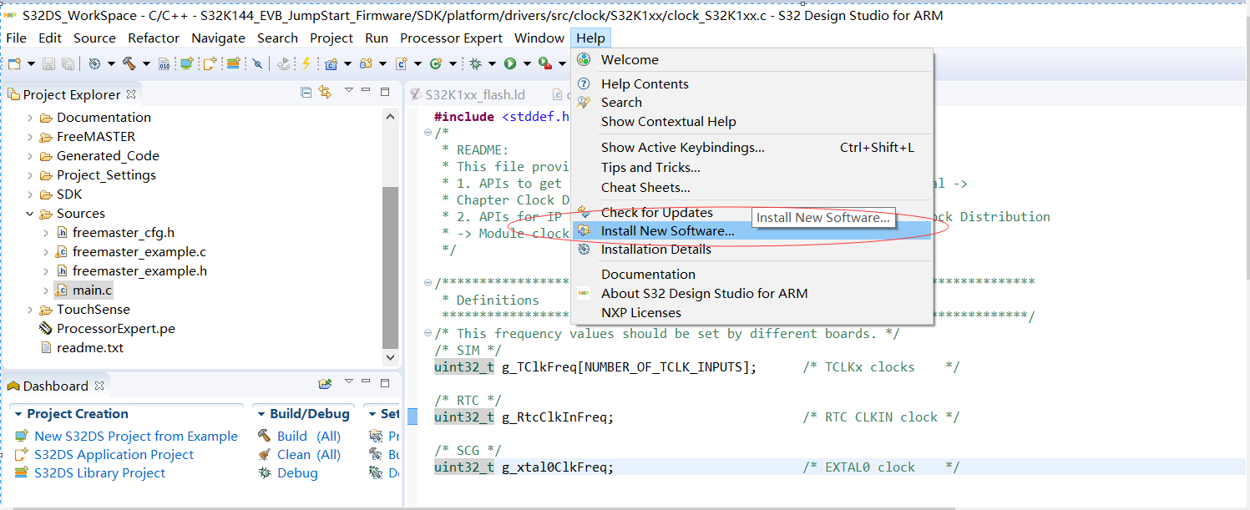Expand the FreeMASTER folder
Screen dimensions: 1250x510
coord(30,137)
